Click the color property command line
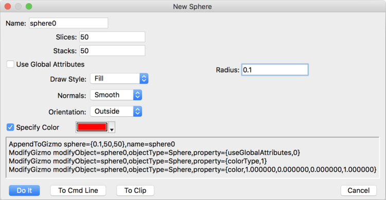This screenshot has width=386, height=200. [x=192, y=170]
